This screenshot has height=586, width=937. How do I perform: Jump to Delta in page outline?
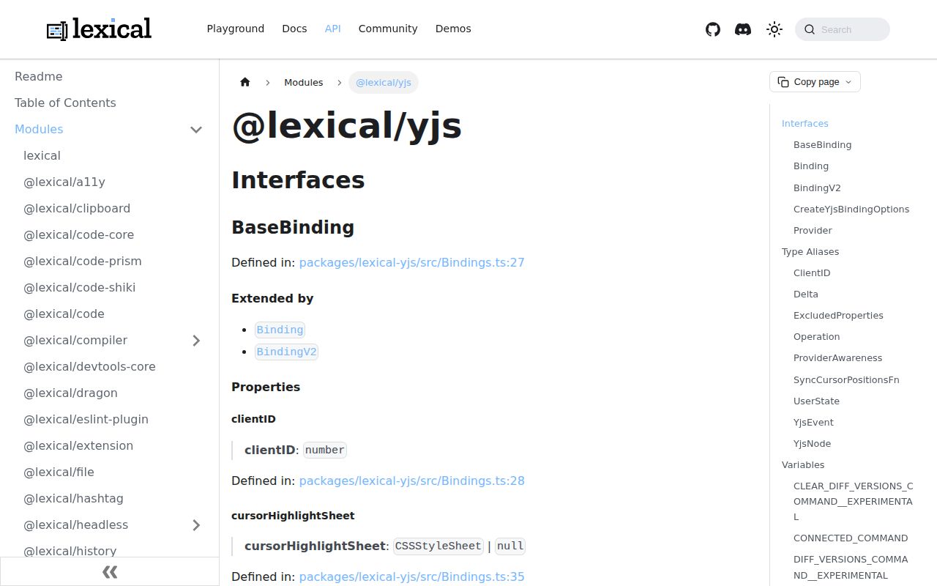pyautogui.click(x=806, y=294)
